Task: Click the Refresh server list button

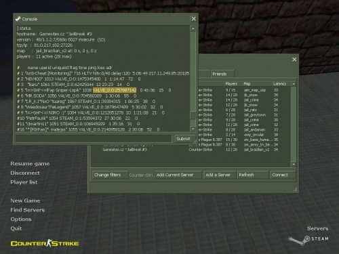Action: click(x=253, y=175)
